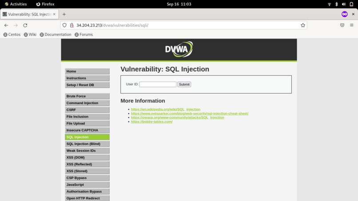Screen dimensions: 358x201
Task: Open the Documentation bookmark
Action: click(56, 35)
